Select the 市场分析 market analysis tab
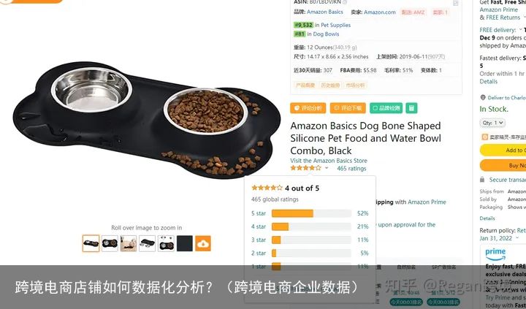526x309 pixels. [356, 85]
